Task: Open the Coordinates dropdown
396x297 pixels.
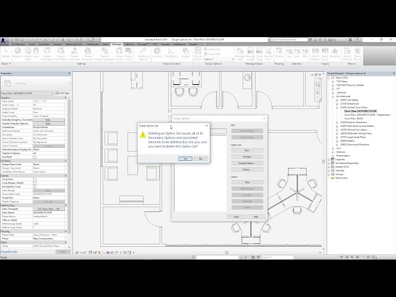Action: 171,54
